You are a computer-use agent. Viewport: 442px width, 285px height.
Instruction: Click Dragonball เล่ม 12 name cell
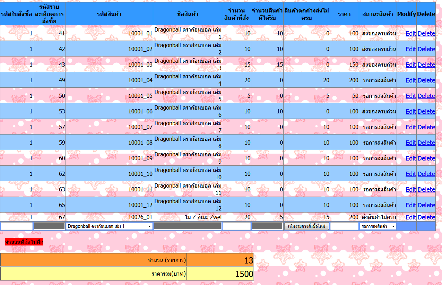point(188,205)
